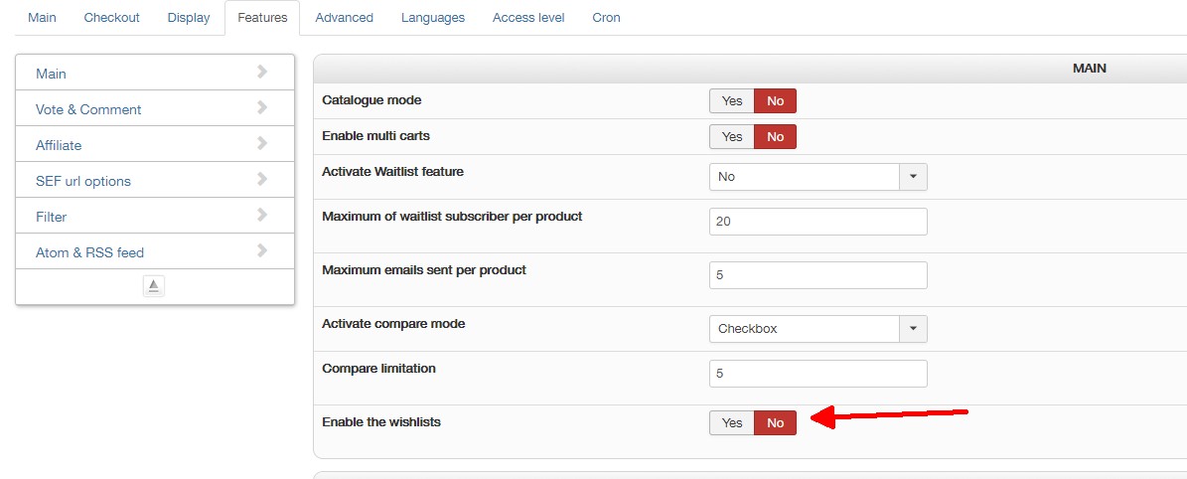The width and height of the screenshot is (1187, 479).
Task: Collapse sidebar with the up-arrow icon
Action: point(154,286)
